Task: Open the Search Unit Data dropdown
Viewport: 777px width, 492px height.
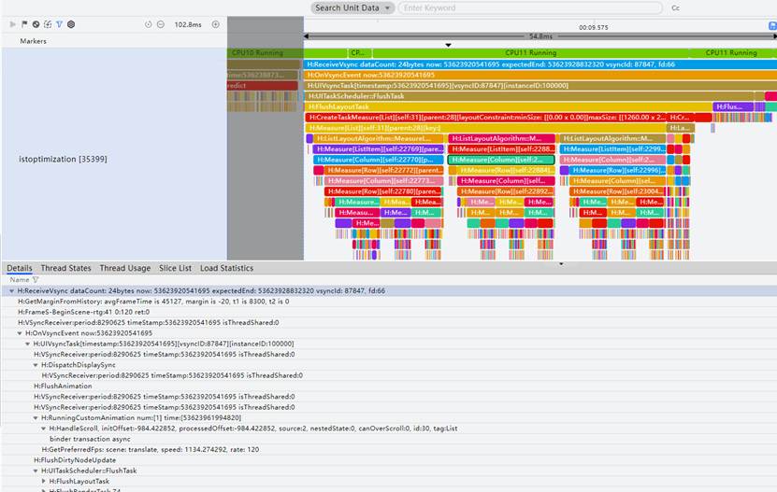Action: [x=353, y=7]
